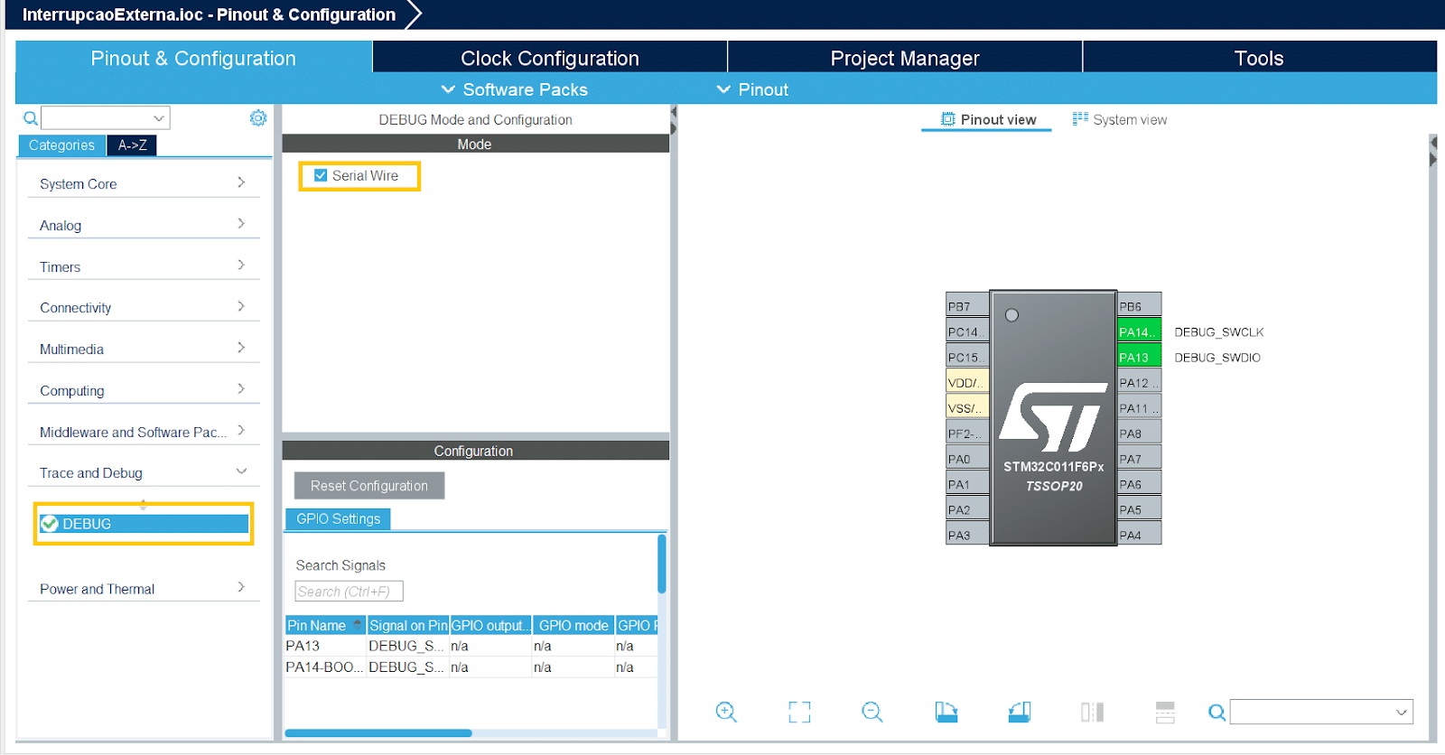Uncheck the Serial Wire checkbox
1445x755 pixels.
click(x=321, y=175)
